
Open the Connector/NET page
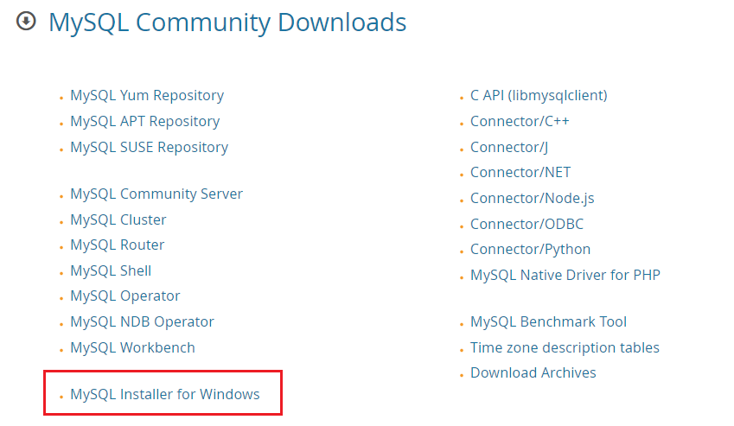520,173
